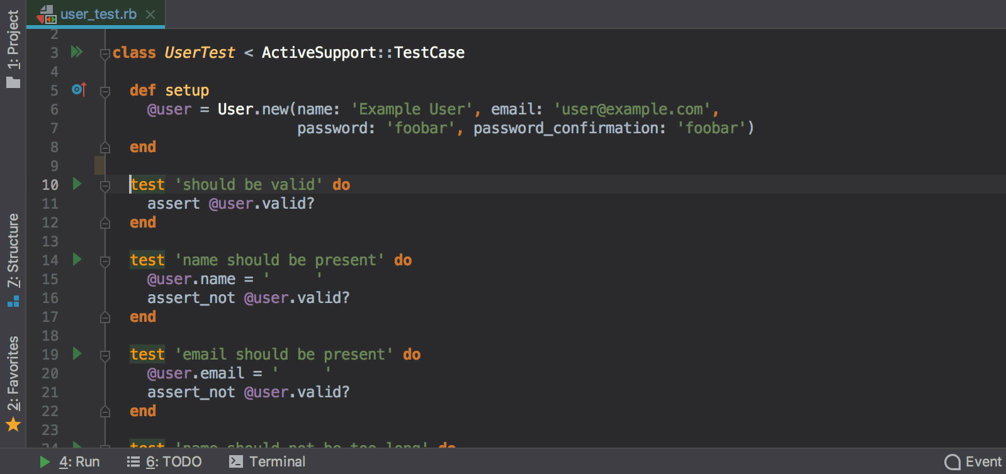Open the 6: TODO tool window
This screenshot has width=1006, height=474.
[x=164, y=461]
